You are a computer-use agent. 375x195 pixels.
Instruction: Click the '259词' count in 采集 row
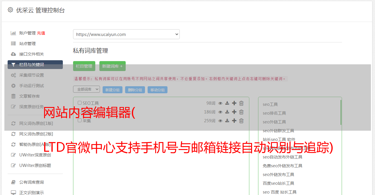pyautogui.click(x=210, y=121)
